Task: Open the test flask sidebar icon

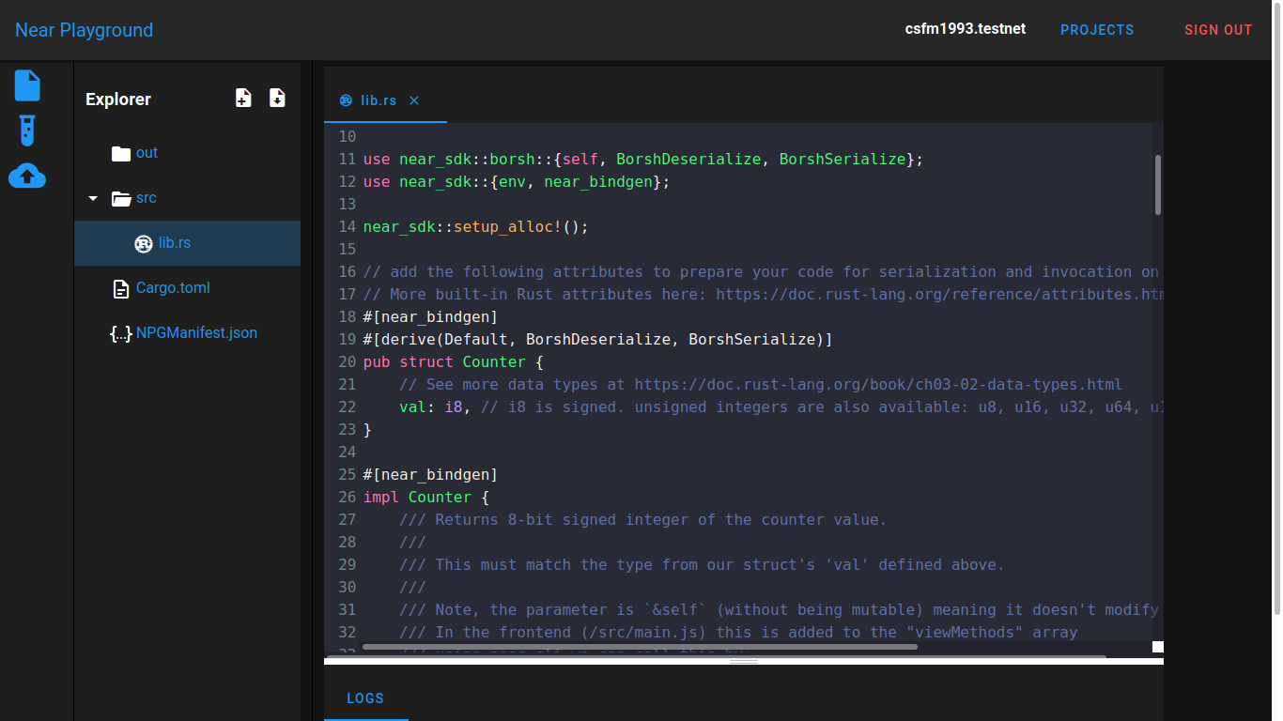Action: click(x=27, y=130)
